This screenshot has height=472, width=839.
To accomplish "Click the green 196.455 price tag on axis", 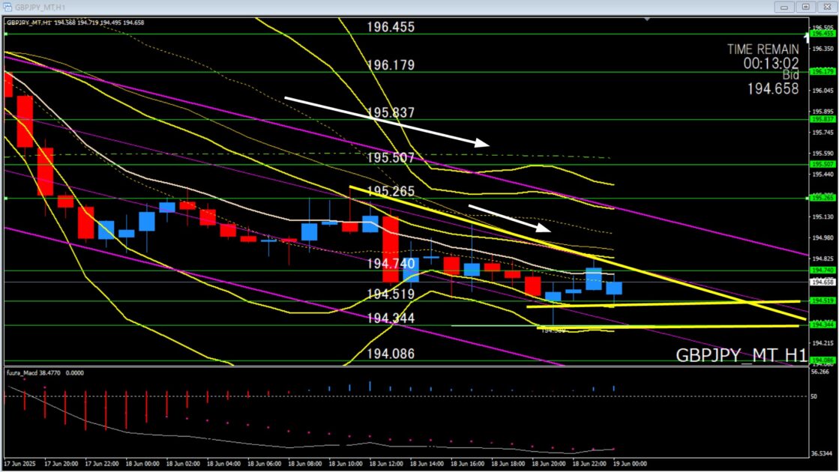I will click(823, 34).
